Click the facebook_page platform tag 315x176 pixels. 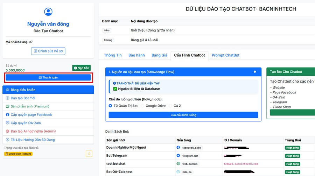tap(191, 148)
